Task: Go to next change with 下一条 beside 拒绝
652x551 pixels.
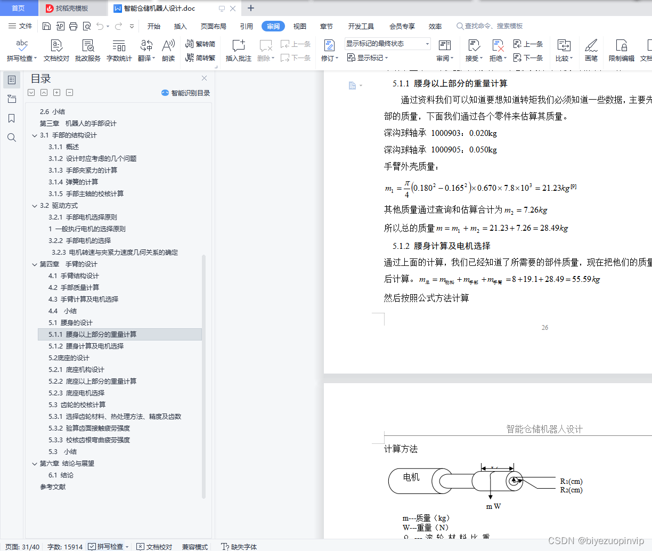Action: click(528, 58)
